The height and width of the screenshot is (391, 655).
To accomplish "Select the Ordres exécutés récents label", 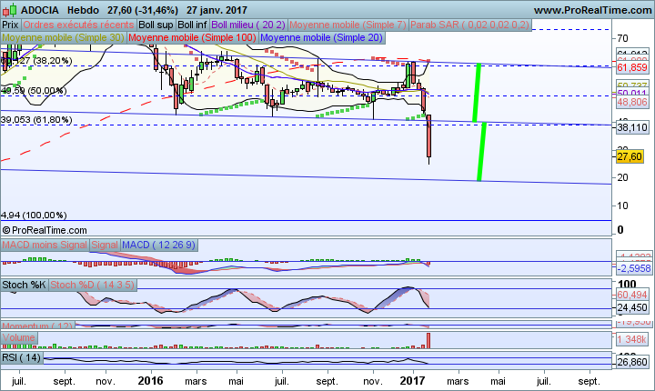I will coord(78,25).
